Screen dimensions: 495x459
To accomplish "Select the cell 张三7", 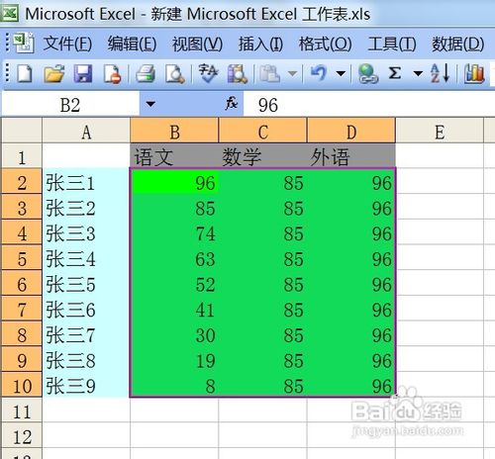I will click(x=86, y=334).
